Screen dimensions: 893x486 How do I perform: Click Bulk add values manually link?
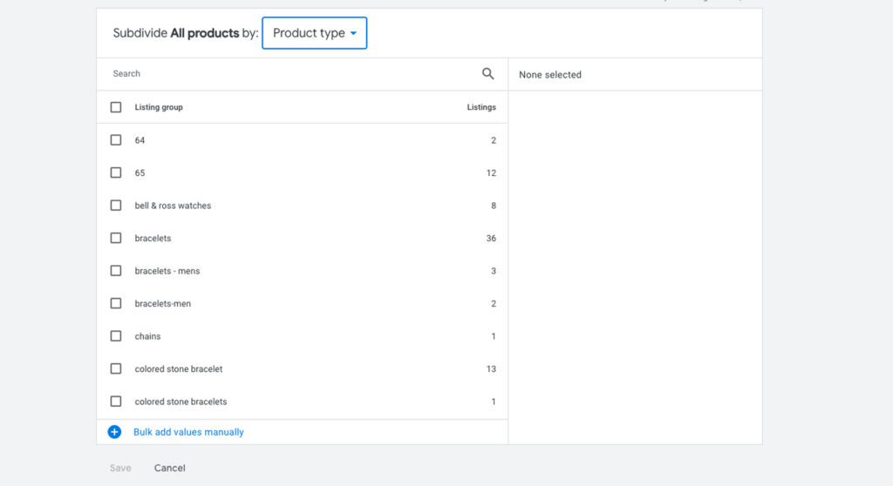tap(188, 432)
